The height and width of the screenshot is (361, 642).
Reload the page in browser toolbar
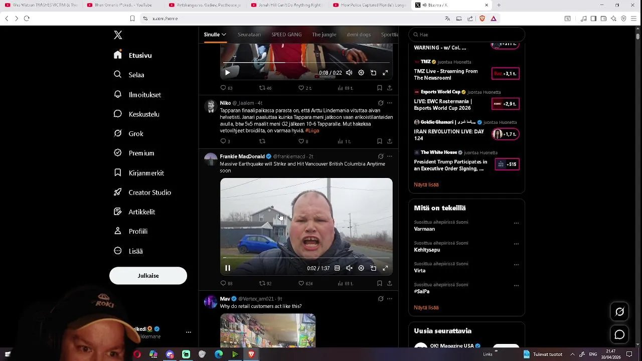(27, 19)
